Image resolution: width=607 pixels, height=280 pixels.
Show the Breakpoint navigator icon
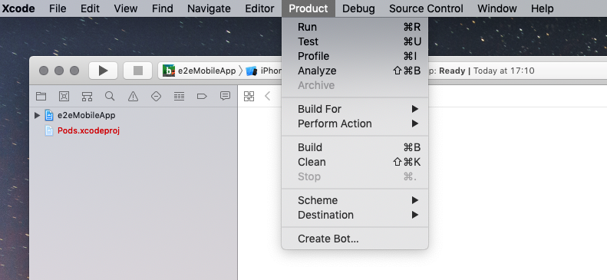(x=202, y=97)
